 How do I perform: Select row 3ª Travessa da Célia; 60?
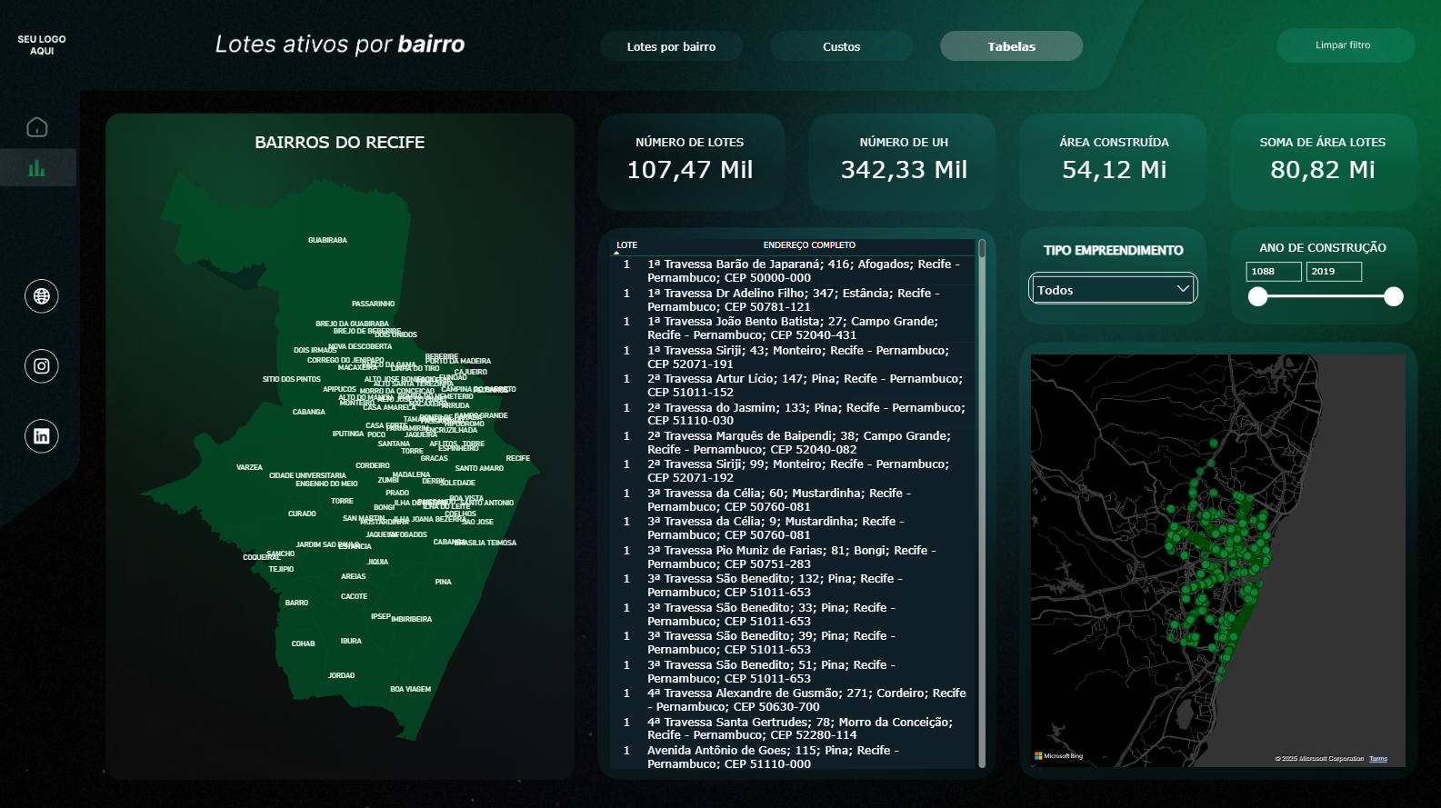pos(793,500)
